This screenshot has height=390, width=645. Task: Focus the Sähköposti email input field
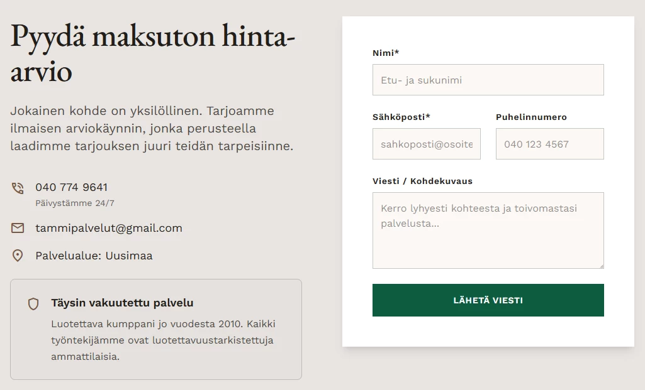tap(426, 144)
